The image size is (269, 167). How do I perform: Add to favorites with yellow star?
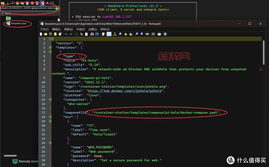click(126, 34)
